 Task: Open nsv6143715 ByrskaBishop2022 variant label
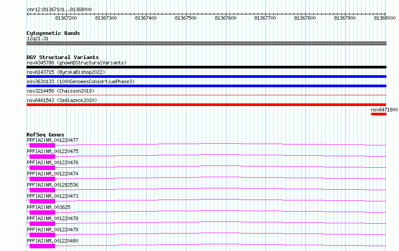click(x=66, y=72)
